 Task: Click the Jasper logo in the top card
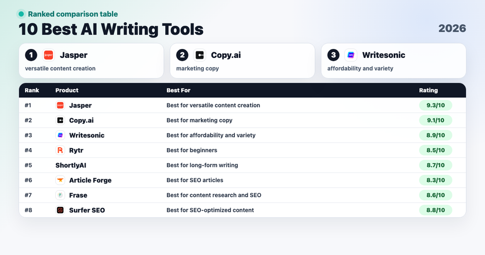coord(48,55)
